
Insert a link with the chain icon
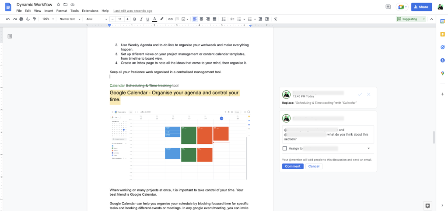coord(170,19)
